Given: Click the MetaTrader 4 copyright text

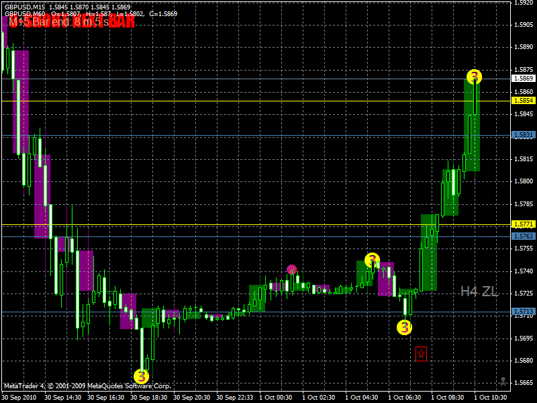Looking at the screenshot, I should (x=87, y=386).
